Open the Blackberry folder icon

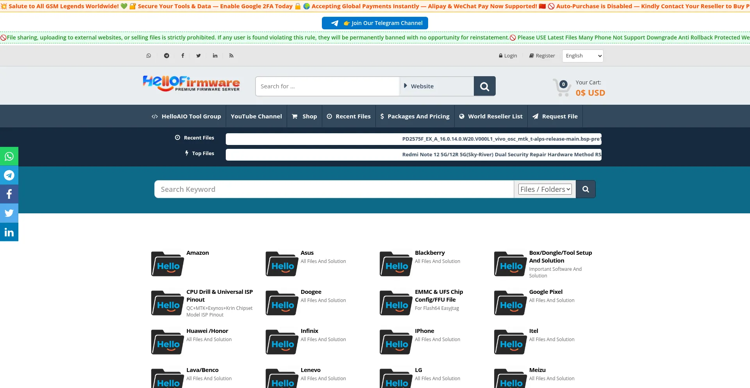tap(396, 264)
